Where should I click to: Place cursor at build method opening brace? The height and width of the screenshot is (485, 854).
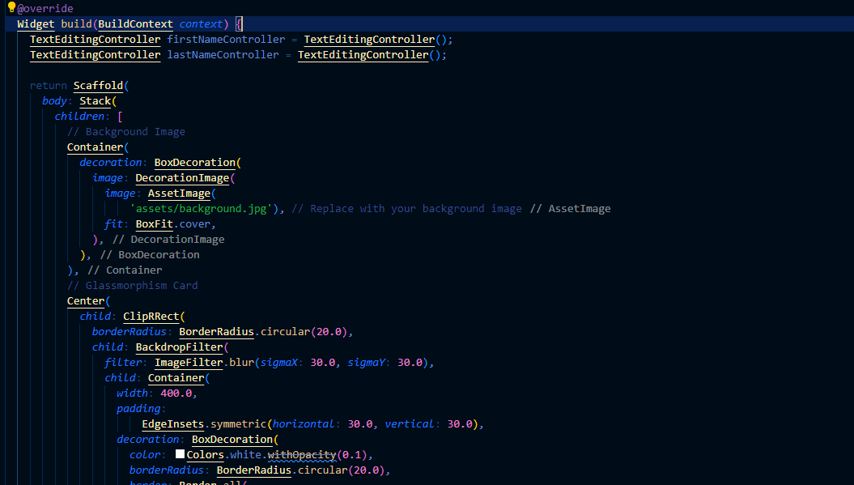click(x=239, y=24)
